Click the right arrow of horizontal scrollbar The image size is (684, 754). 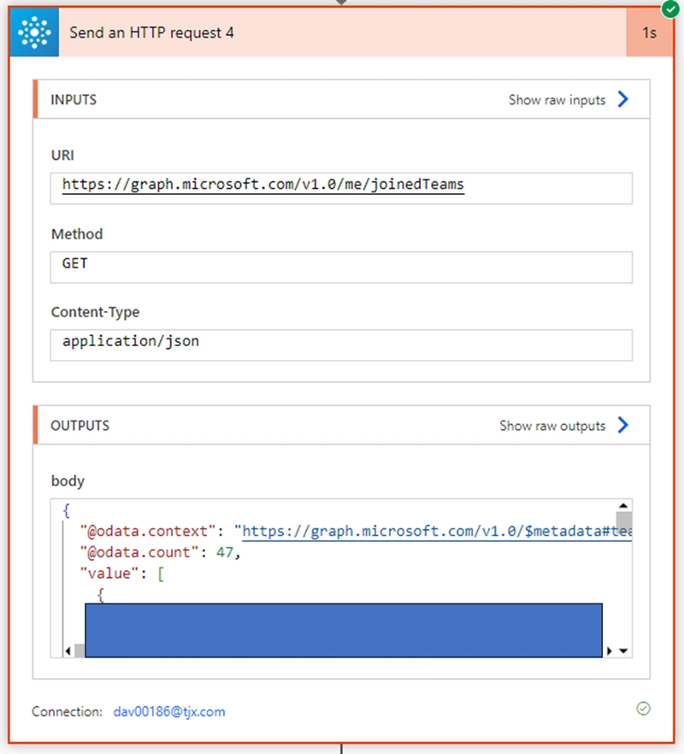coord(610,651)
